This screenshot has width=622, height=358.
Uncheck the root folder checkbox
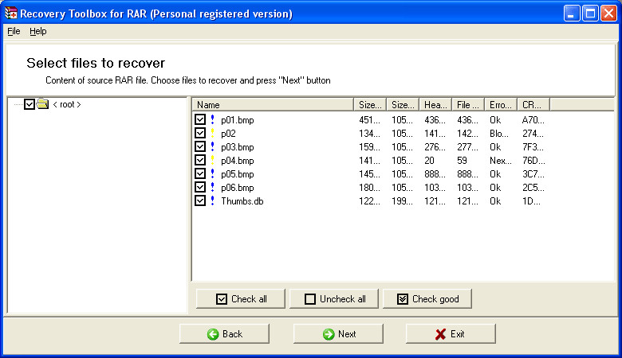point(30,104)
